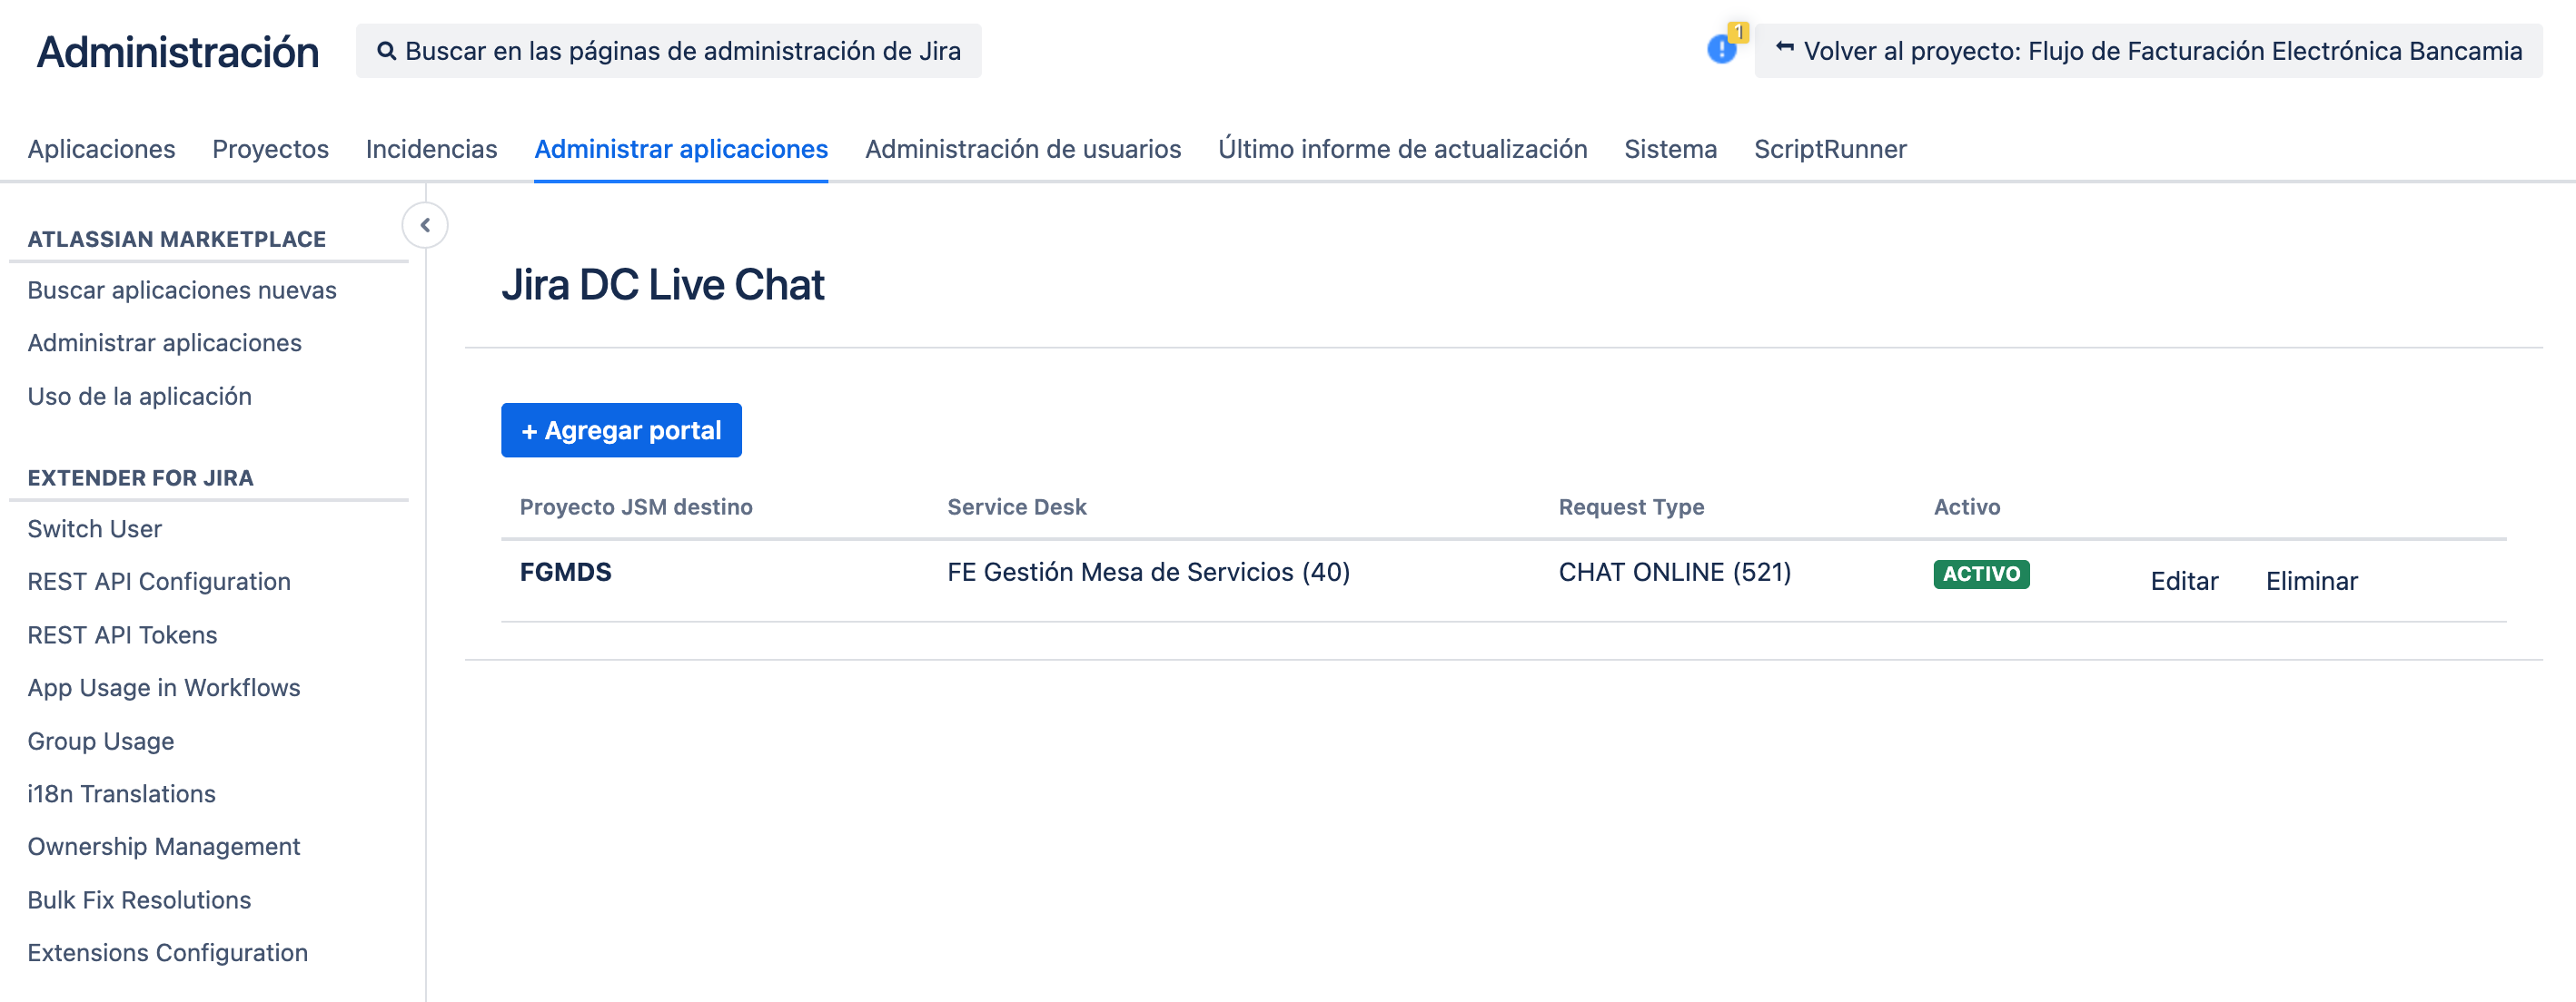Click the search magnifier icon
2576x1002 pixels.
tap(386, 51)
